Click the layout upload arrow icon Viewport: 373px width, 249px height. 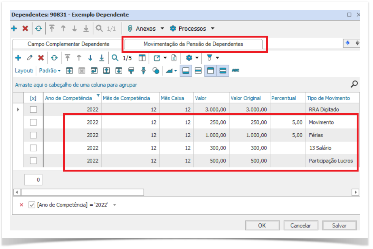pos(106,71)
